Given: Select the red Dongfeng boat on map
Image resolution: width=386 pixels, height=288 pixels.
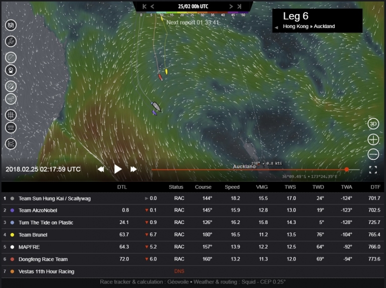Looking at the screenshot, I should point(160,77).
